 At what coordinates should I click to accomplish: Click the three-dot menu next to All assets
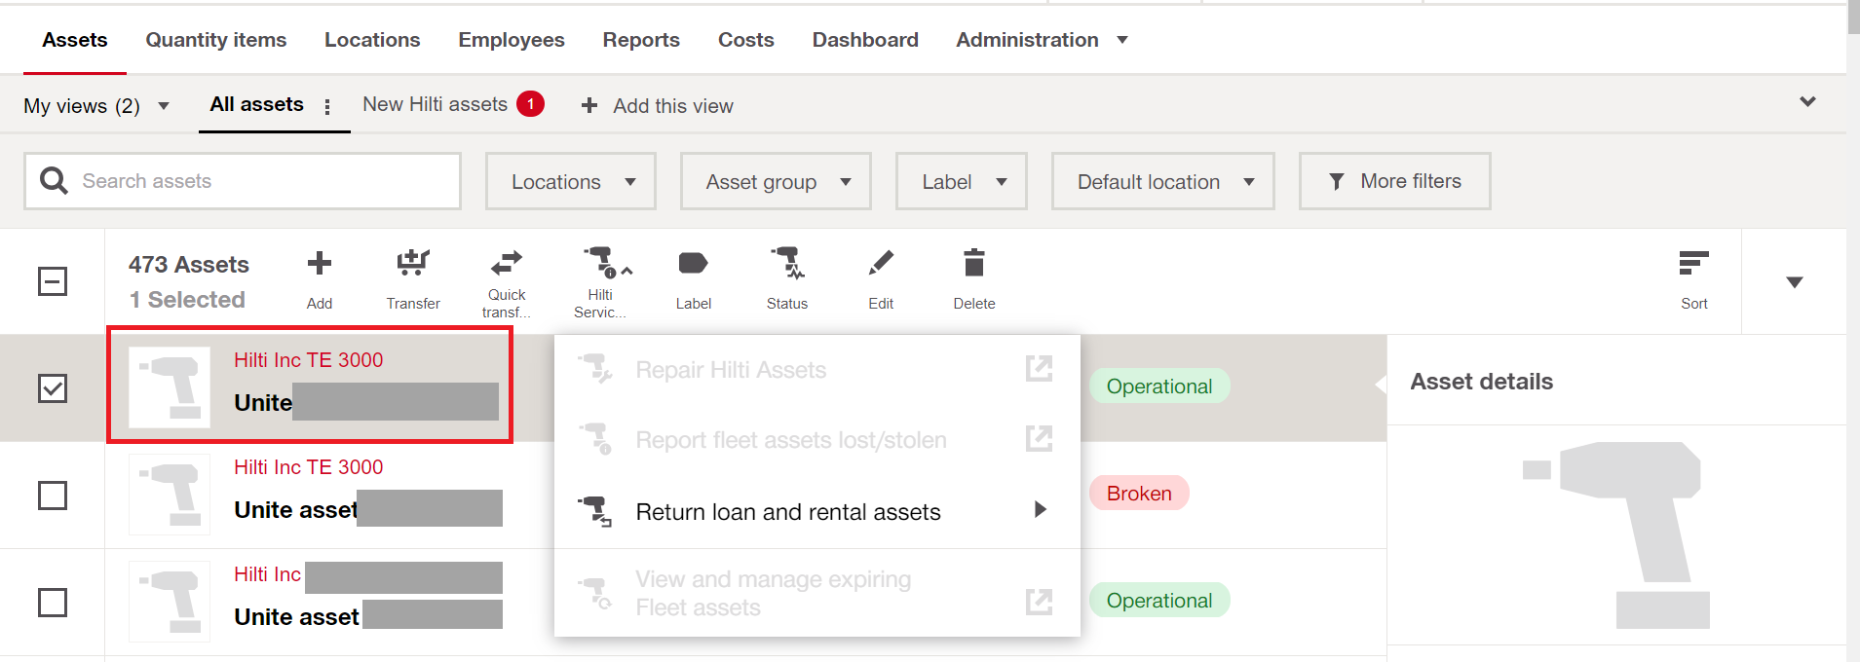[x=327, y=106]
